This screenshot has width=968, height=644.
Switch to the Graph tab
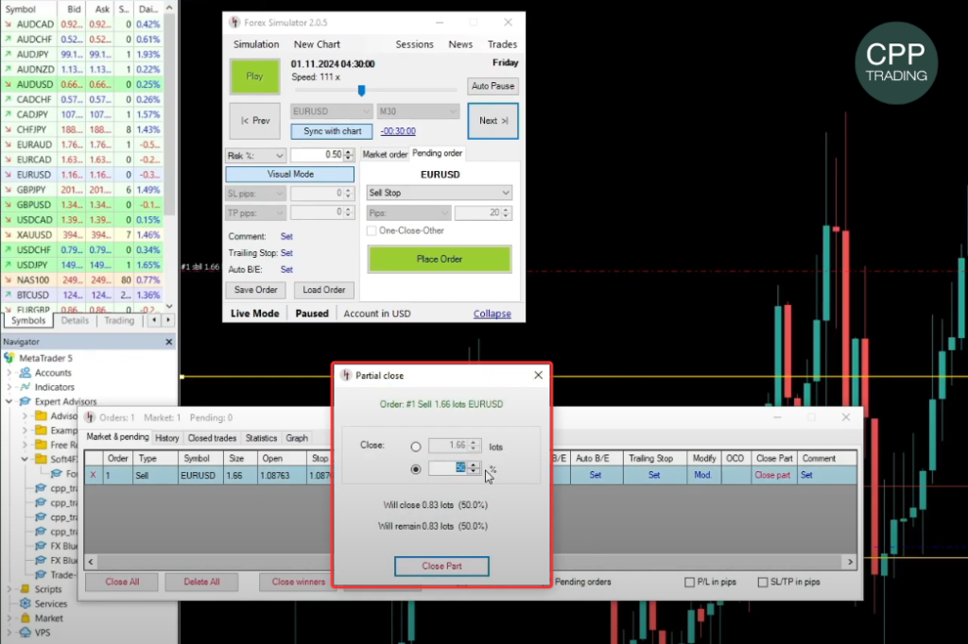click(x=297, y=438)
